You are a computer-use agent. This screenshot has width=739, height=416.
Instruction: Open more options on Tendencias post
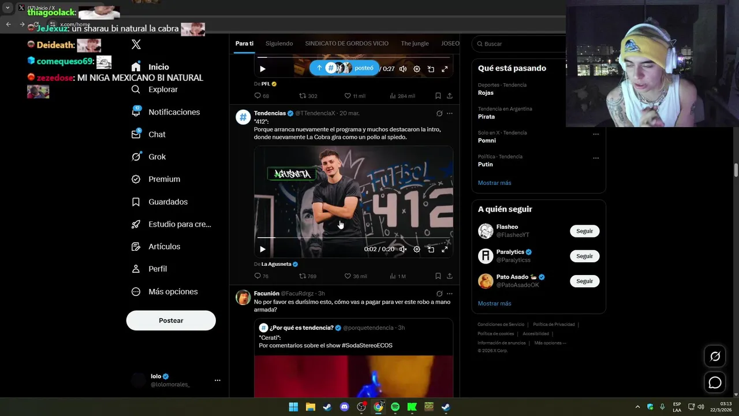(x=450, y=113)
